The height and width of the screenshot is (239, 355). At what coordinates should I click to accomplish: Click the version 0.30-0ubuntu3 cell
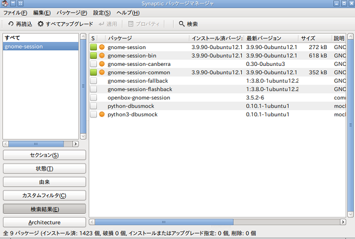coord(265,64)
